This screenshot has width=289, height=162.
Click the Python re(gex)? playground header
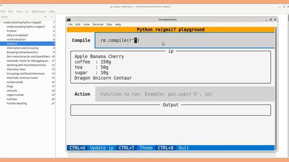pos(171,30)
